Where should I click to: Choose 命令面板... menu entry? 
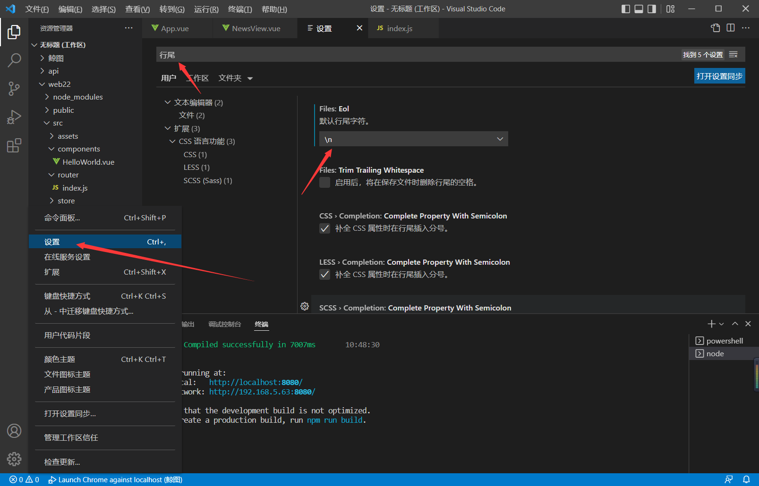tap(105, 218)
